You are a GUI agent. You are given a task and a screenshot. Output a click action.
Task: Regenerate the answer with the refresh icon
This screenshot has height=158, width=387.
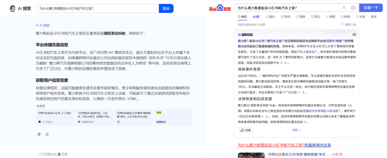(47, 134)
